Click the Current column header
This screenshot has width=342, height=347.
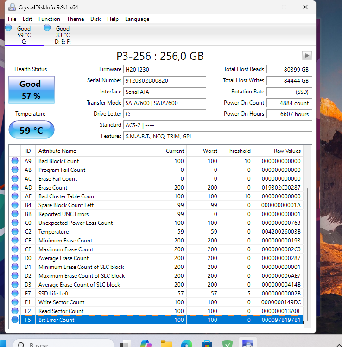pos(170,151)
